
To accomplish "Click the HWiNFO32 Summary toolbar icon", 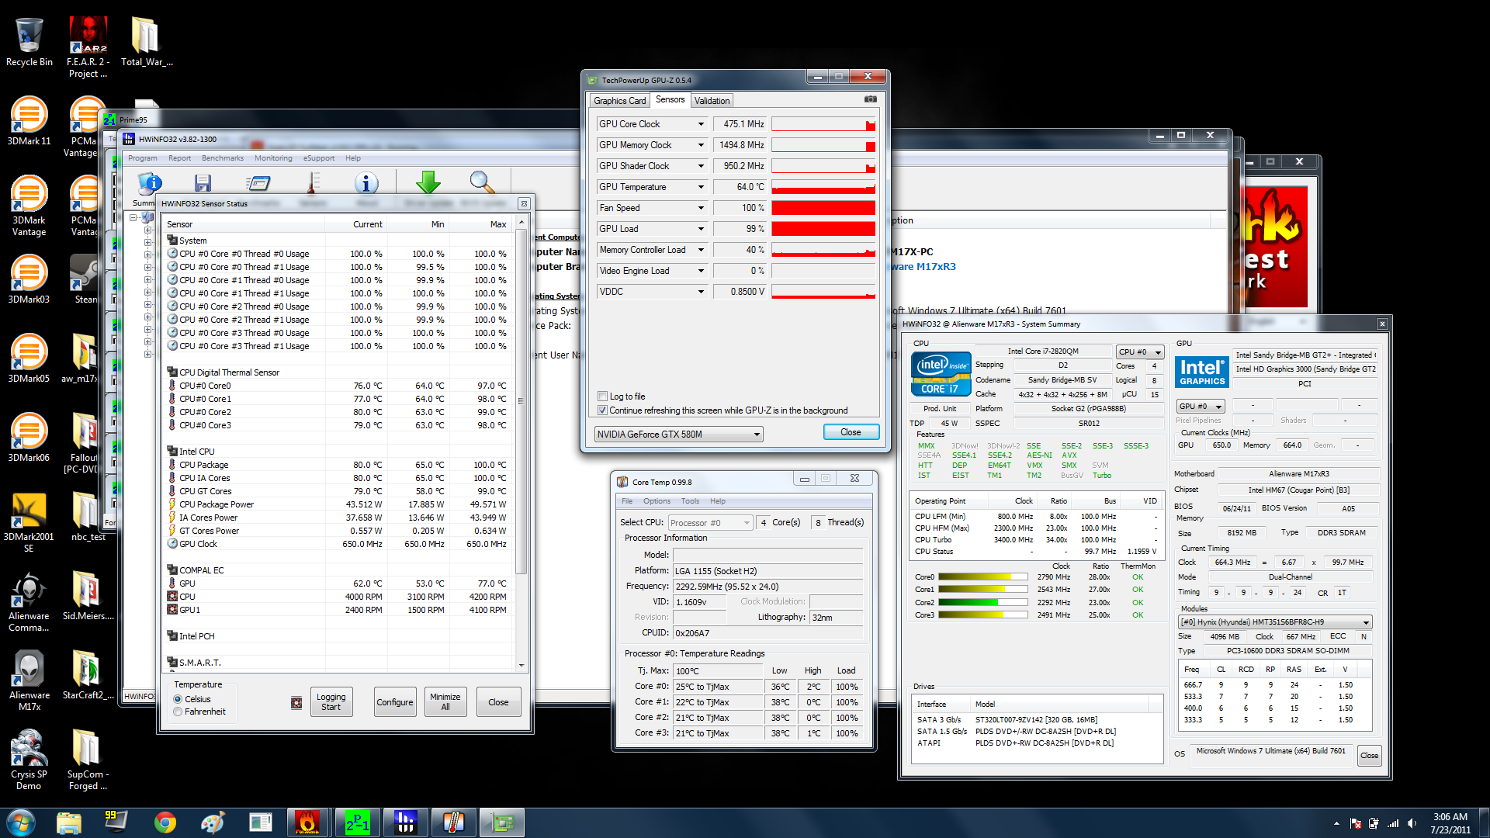I will pyautogui.click(x=149, y=184).
